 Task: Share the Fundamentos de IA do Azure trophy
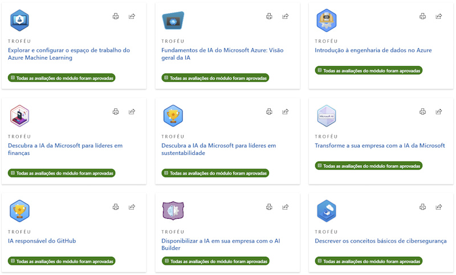click(x=285, y=17)
